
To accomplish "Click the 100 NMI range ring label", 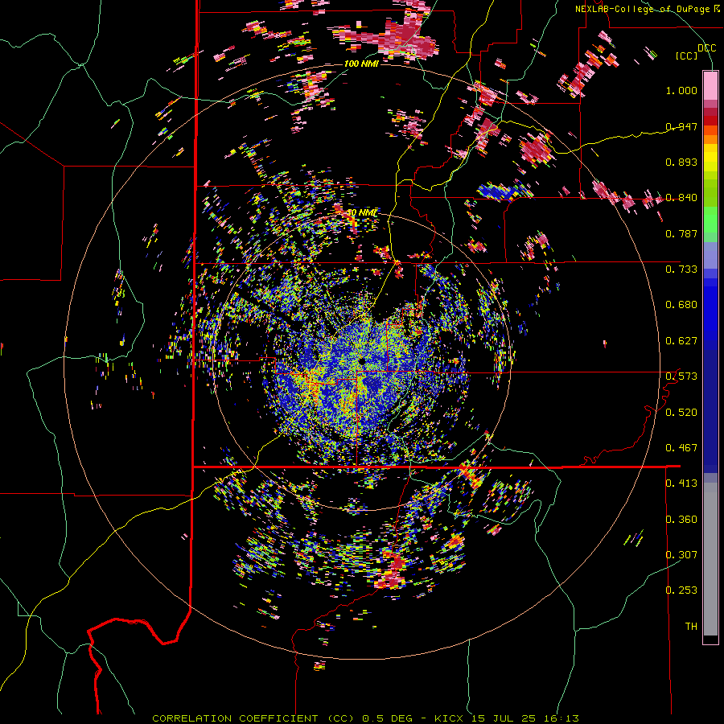I will click(x=361, y=64).
